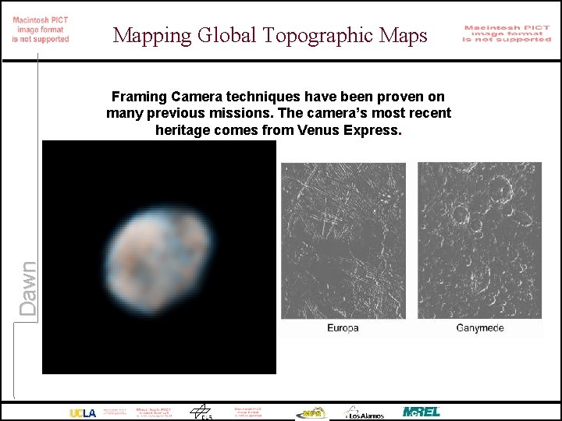Click the Los Alamos logo
The height and width of the screenshot is (421, 562).
pos(364,412)
